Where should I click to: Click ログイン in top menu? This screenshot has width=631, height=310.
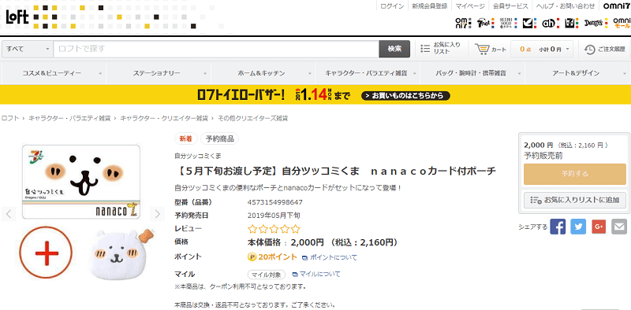click(x=392, y=6)
